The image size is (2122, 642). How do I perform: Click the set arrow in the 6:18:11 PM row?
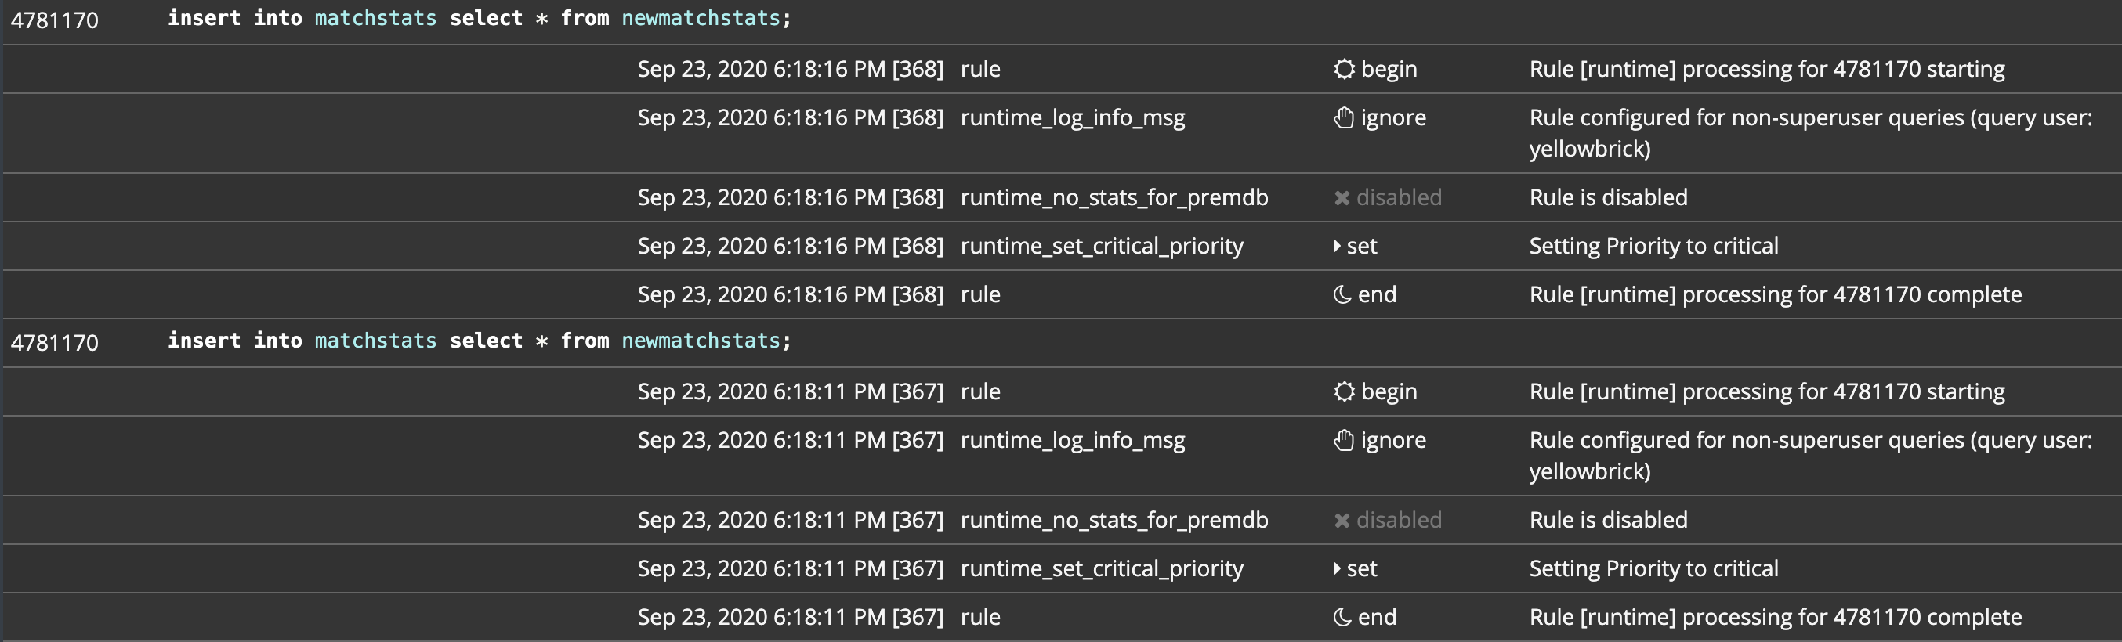tap(1337, 568)
